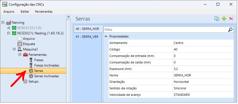
Task: Select the Etiqueta tree item
Action: pyautogui.click(x=29, y=44)
